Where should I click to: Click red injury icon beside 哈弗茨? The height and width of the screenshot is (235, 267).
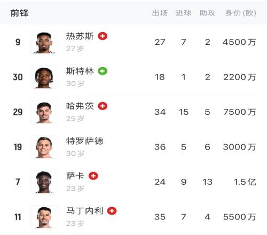pos(103,106)
